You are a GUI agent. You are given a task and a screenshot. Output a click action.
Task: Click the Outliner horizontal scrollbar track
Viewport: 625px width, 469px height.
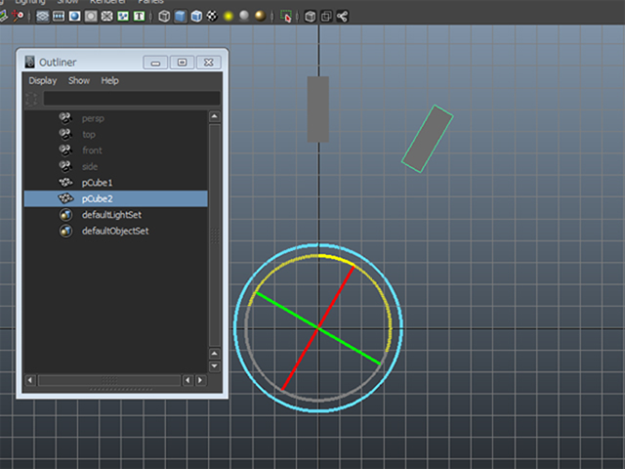coord(109,380)
